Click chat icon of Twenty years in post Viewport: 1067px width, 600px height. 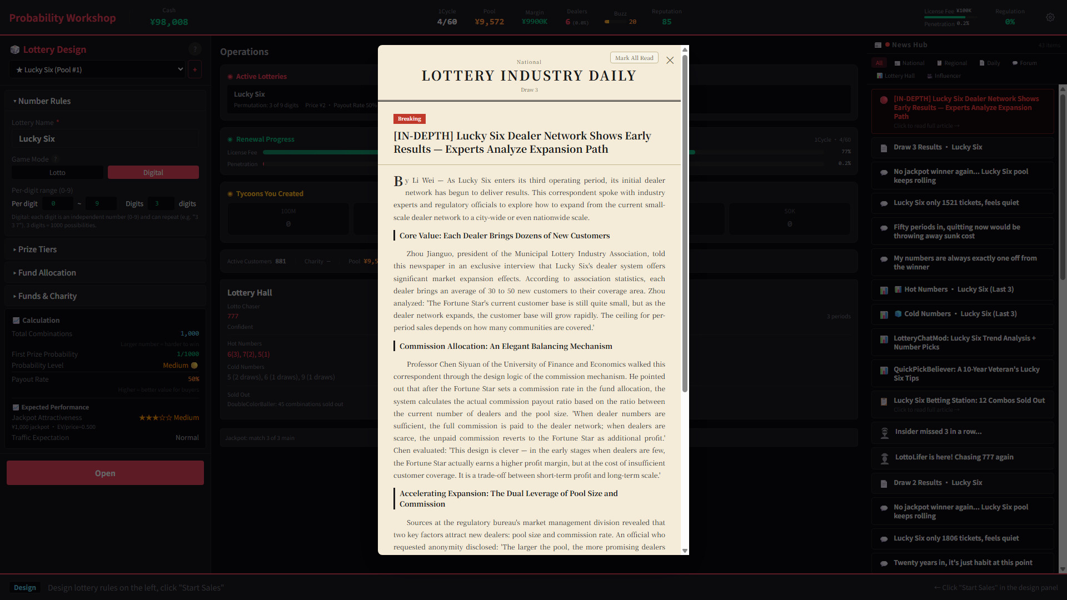[x=884, y=563]
